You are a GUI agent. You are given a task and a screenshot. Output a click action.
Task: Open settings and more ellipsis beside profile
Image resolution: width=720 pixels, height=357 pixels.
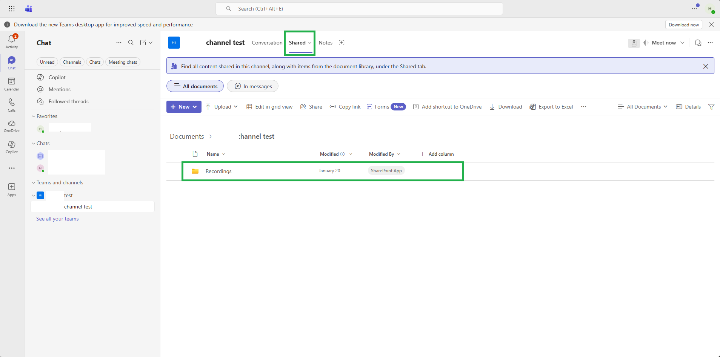coord(694,9)
